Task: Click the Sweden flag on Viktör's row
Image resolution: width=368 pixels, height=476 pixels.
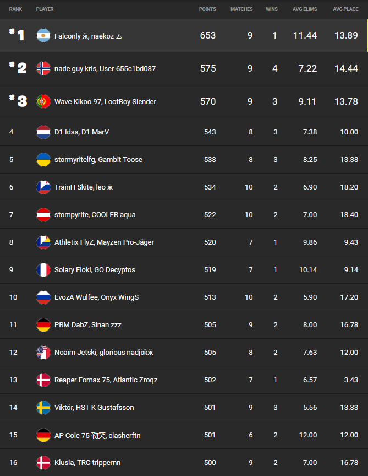Action: pos(43,407)
